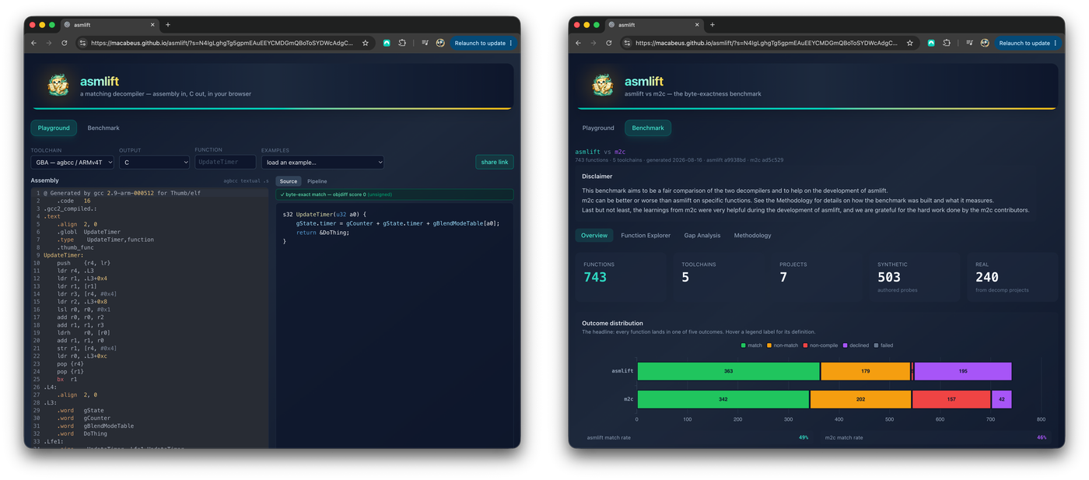Image resolution: width=1089 pixels, height=480 pixels.
Task: Go back using the arrow in the right window
Action: (x=578, y=43)
